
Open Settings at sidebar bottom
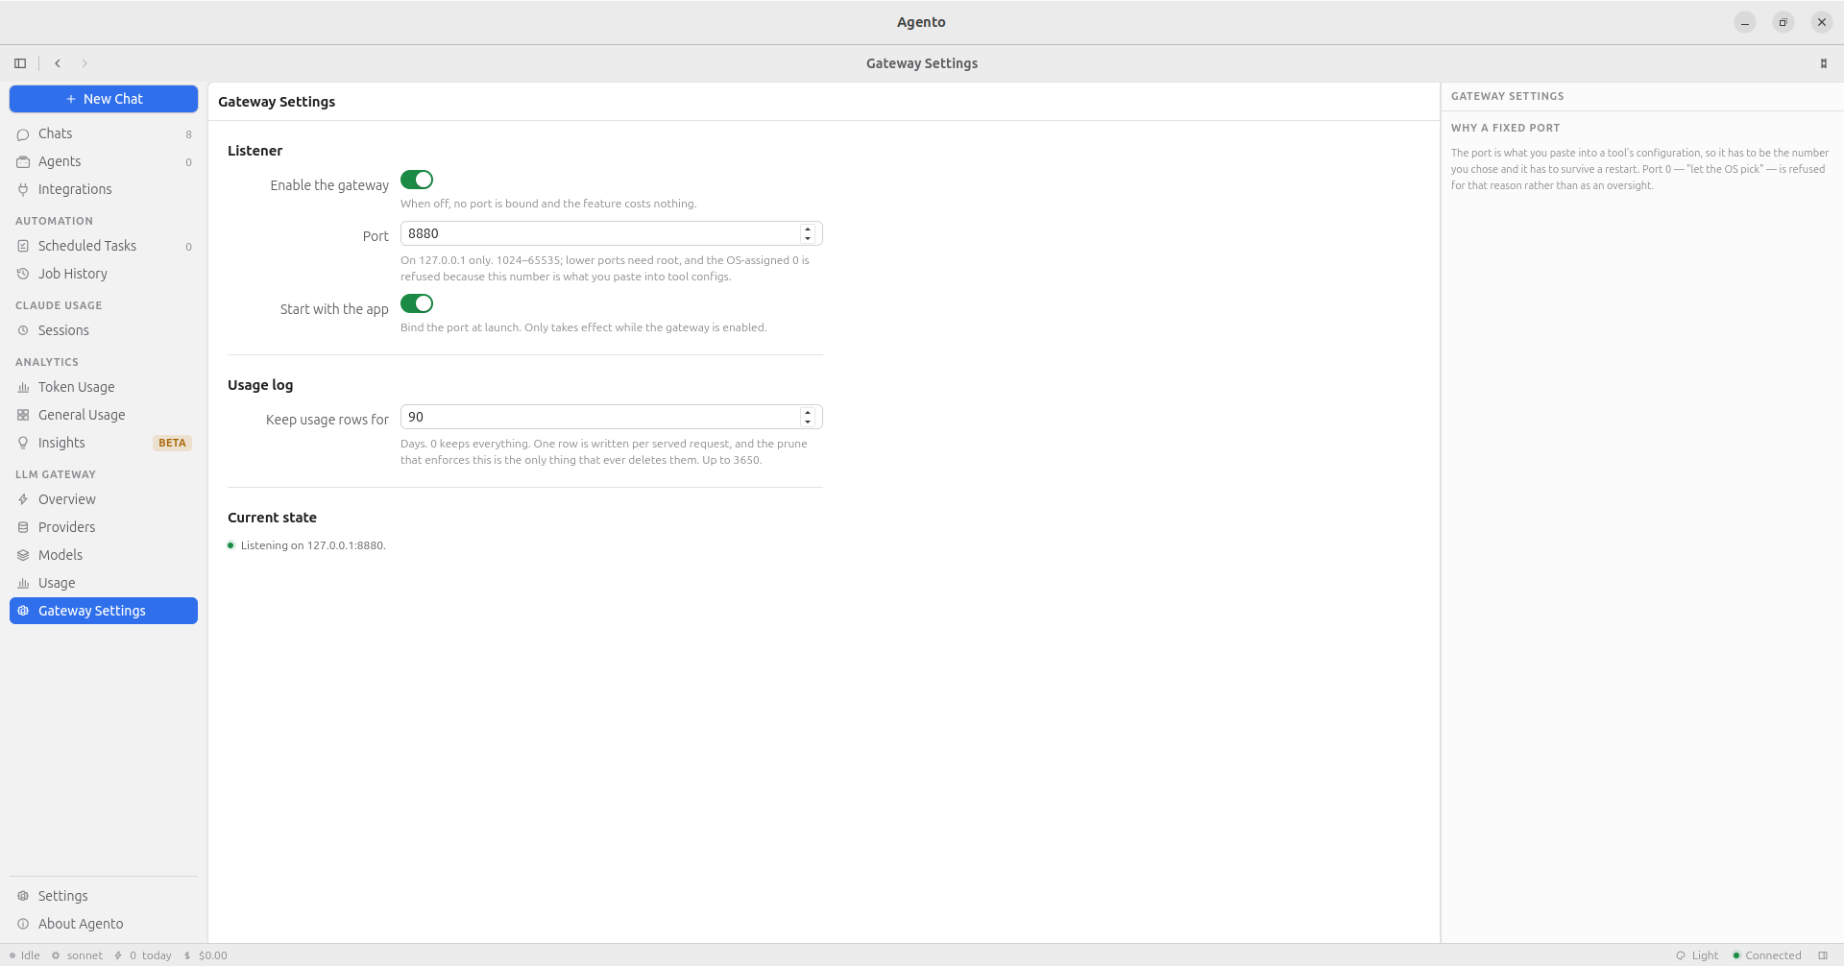pyautogui.click(x=104, y=897)
